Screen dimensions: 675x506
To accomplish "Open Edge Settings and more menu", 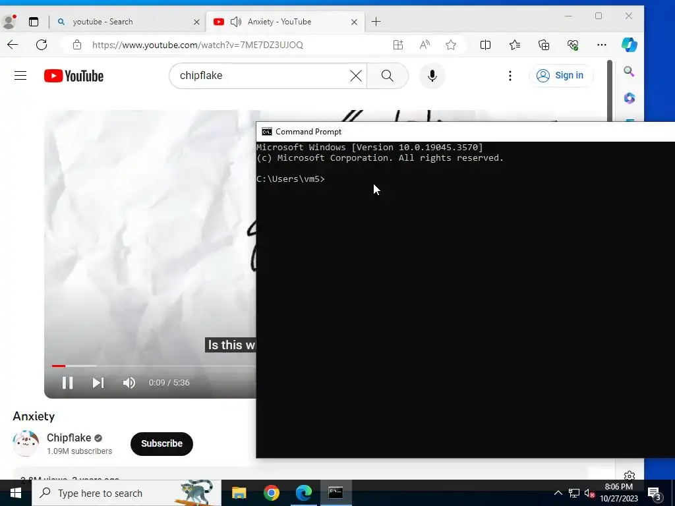I will coord(602,45).
